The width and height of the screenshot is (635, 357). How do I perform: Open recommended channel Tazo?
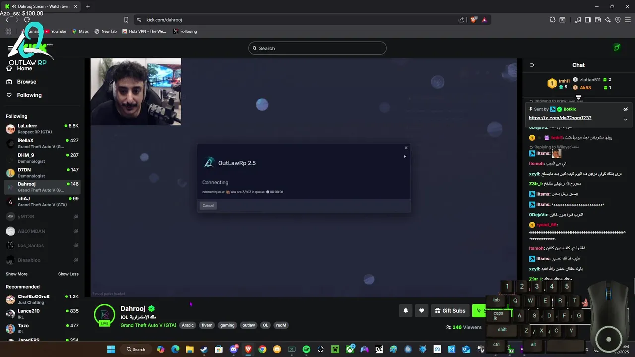pyautogui.click(x=42, y=329)
